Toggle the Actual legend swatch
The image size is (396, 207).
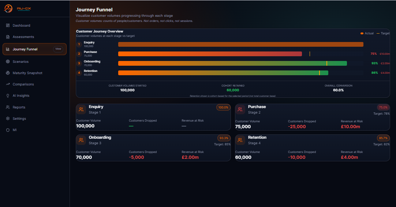[x=362, y=33]
